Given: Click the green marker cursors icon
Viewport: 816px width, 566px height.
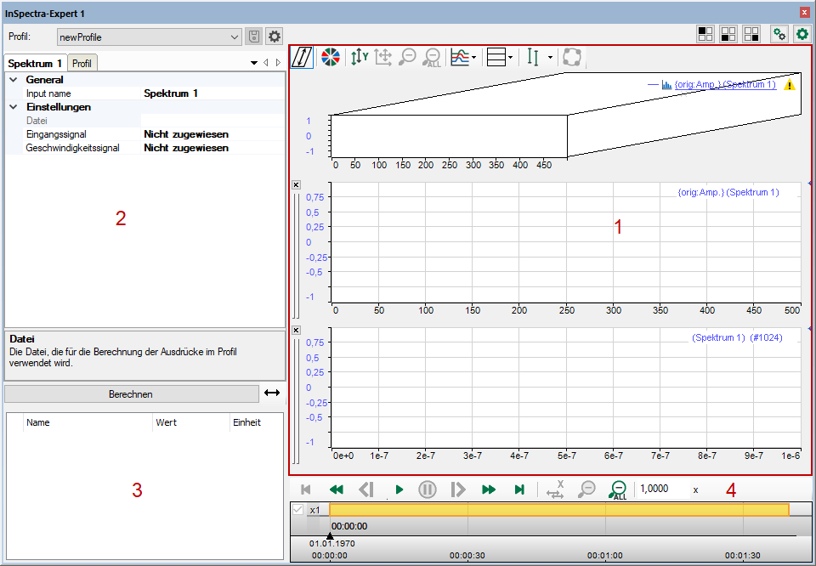Looking at the screenshot, I should pos(532,57).
